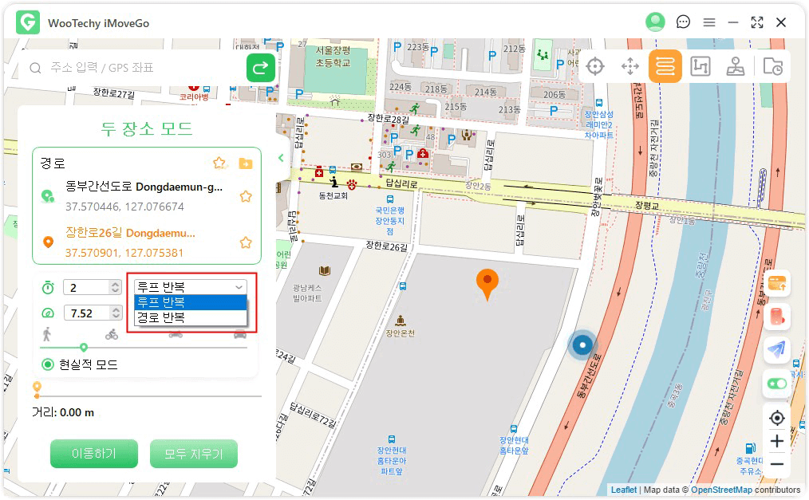Zoom in on the map
The image size is (809, 500).
click(x=776, y=441)
